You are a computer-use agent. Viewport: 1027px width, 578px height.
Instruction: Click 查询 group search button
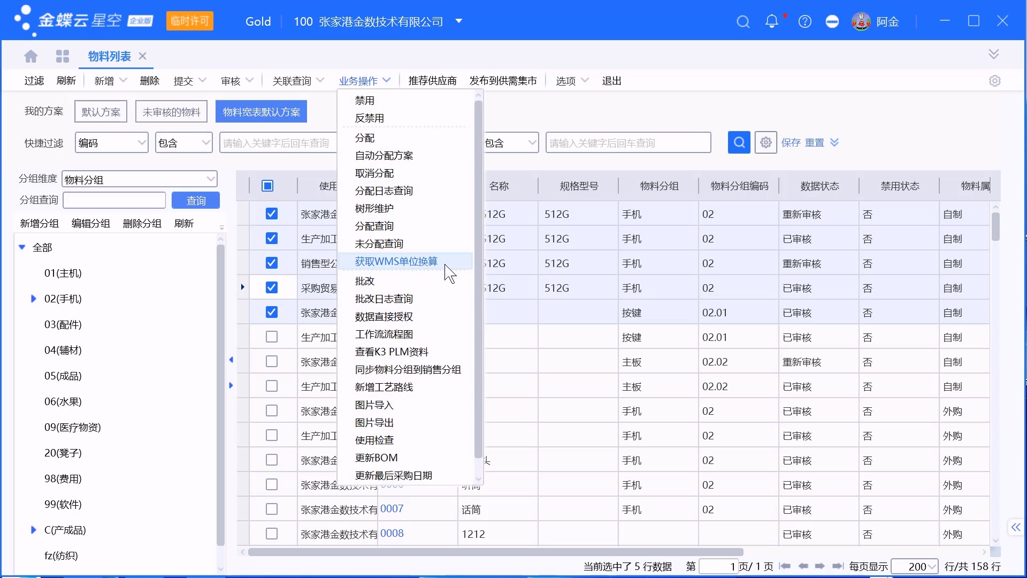[196, 200]
